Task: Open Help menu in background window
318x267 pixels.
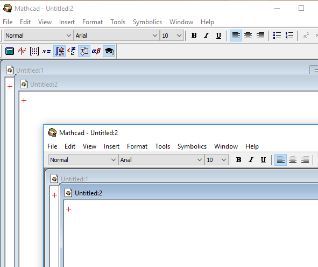Action: coord(207,22)
